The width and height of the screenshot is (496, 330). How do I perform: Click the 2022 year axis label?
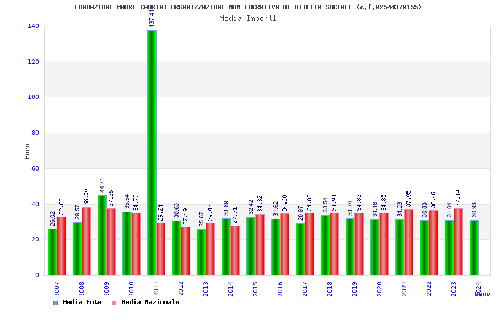(429, 289)
